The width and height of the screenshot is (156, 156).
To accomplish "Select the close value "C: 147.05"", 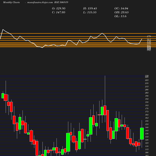I will (59, 12).
